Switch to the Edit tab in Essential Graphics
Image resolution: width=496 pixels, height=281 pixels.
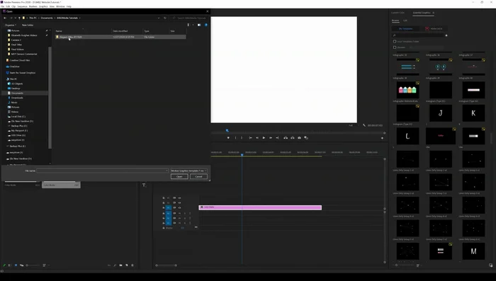pos(405,21)
